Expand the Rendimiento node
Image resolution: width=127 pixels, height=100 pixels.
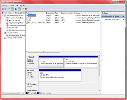[x=5, y=28]
